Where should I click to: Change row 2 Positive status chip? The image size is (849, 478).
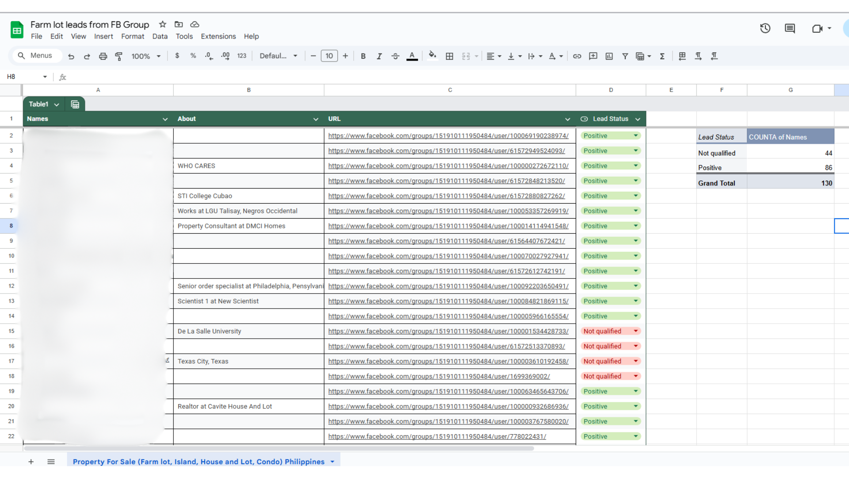tap(611, 136)
